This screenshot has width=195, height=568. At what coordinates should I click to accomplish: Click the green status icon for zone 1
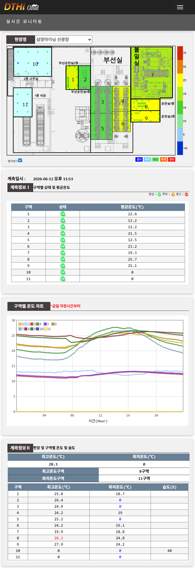(63, 214)
